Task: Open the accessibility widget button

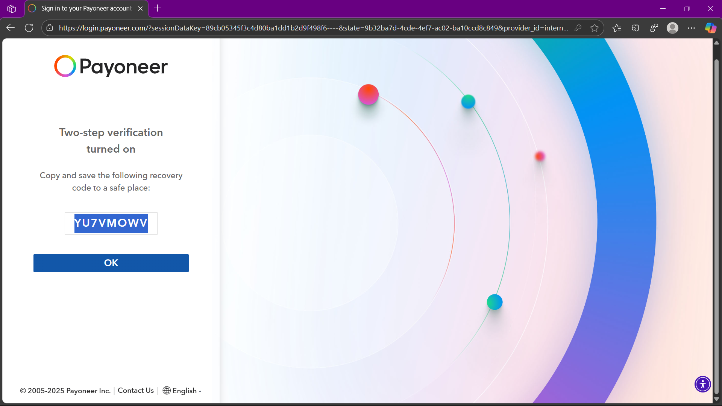Action: [x=702, y=384]
